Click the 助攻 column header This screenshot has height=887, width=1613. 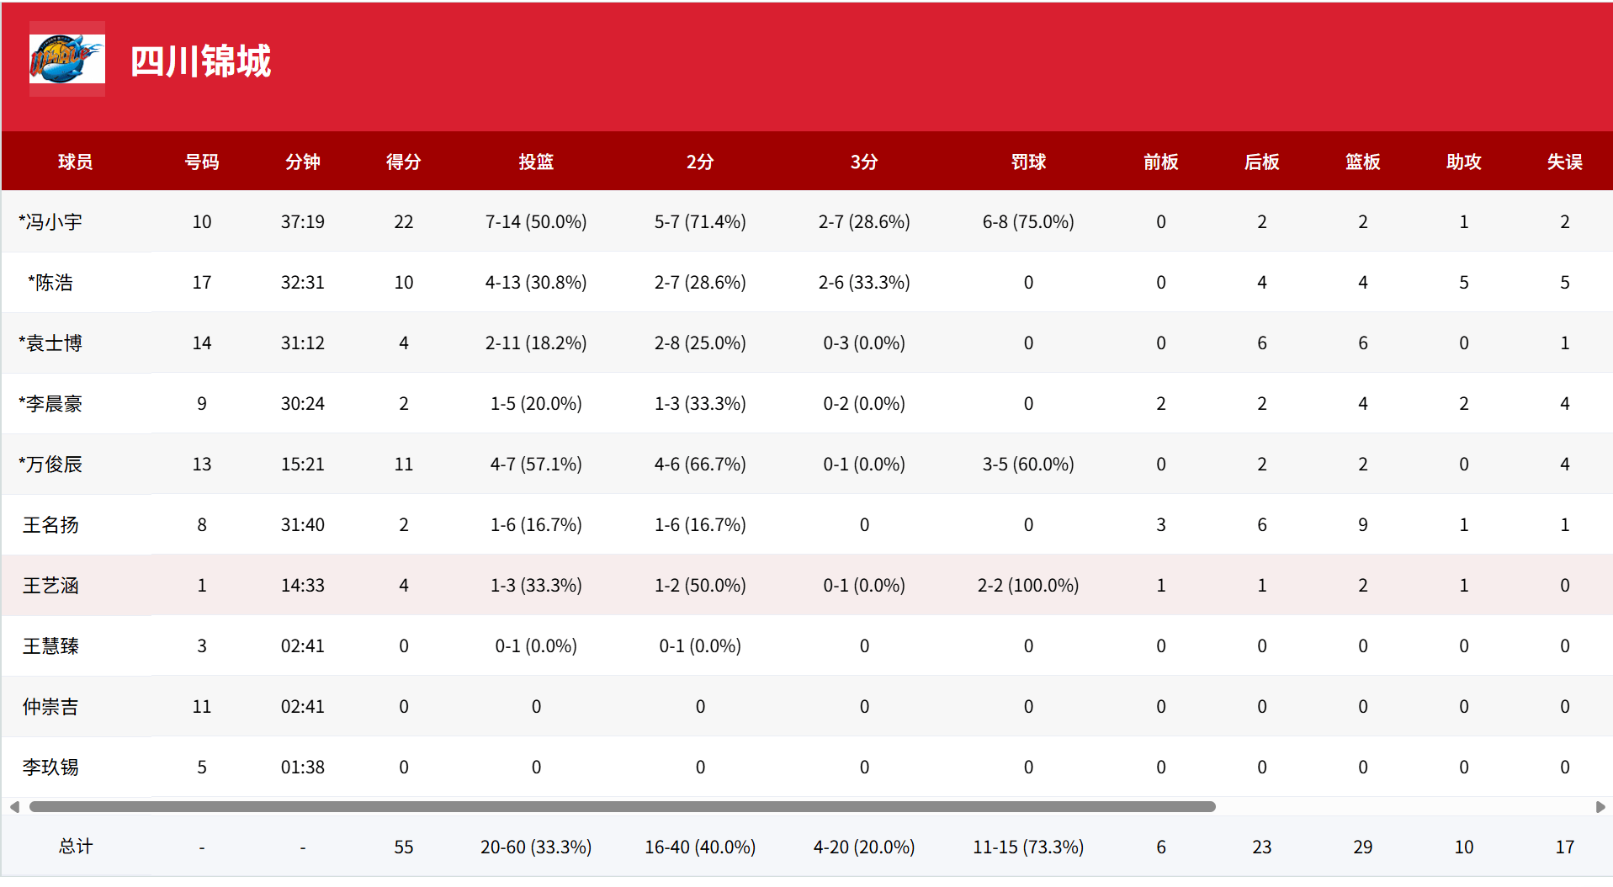1464,162
